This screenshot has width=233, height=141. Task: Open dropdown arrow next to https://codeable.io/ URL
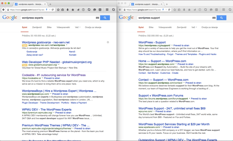tap(43, 78)
